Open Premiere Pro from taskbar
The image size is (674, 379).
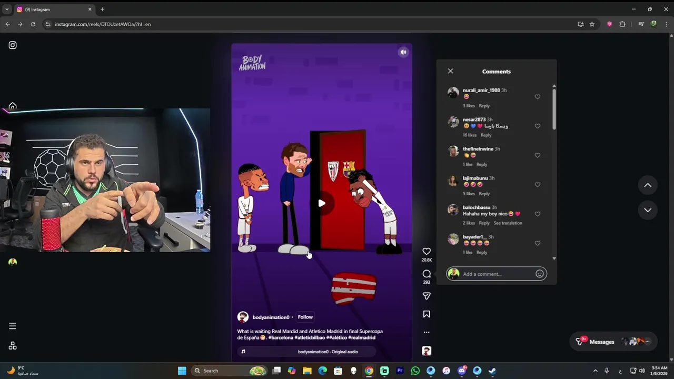tap(400, 371)
